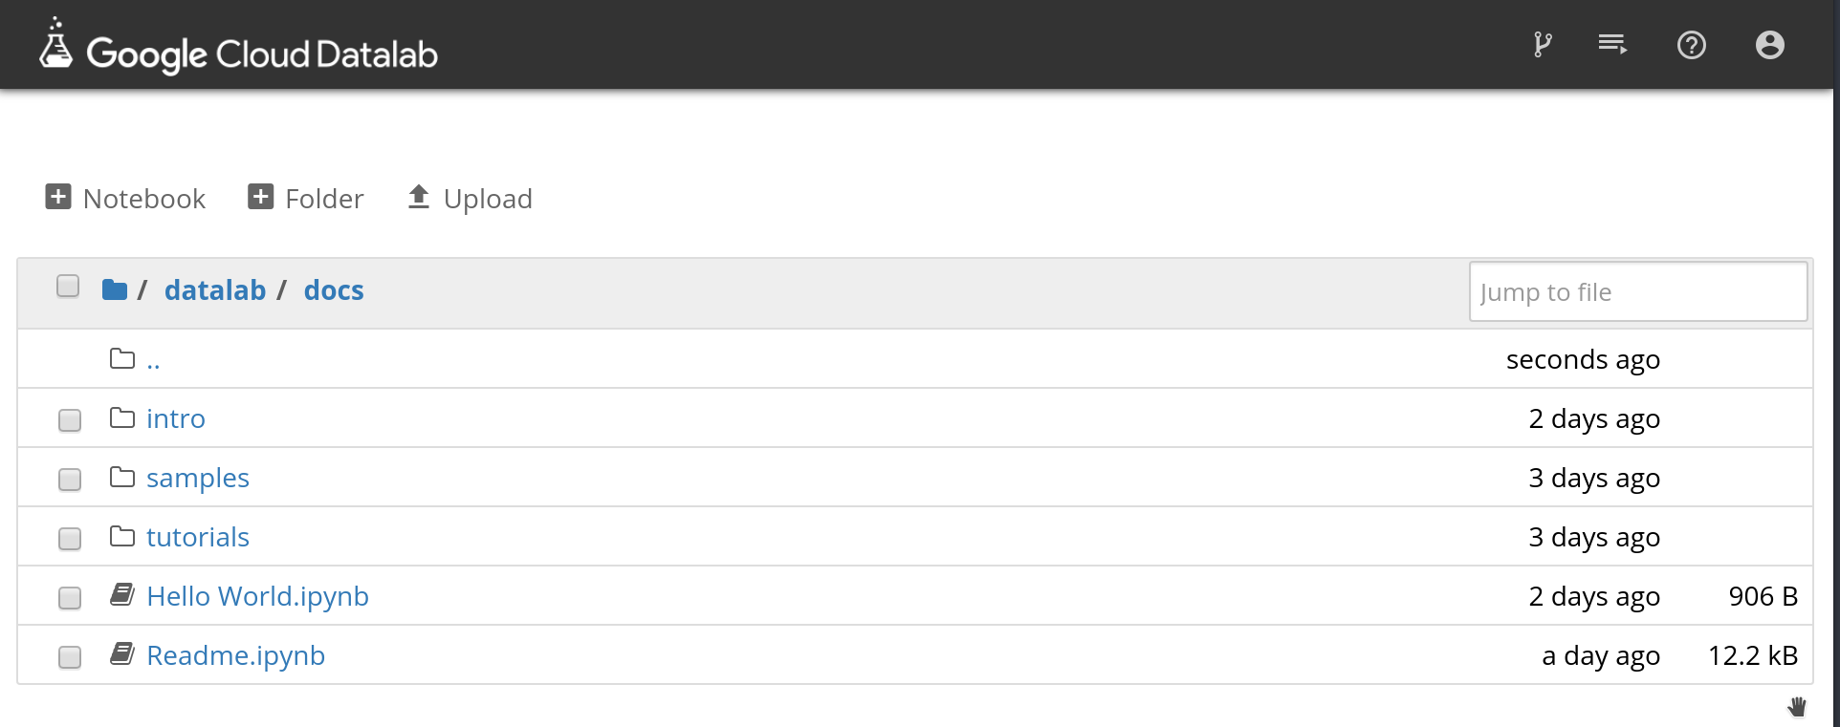The height and width of the screenshot is (727, 1840).
Task: Click the Upload button
Action: click(x=470, y=198)
